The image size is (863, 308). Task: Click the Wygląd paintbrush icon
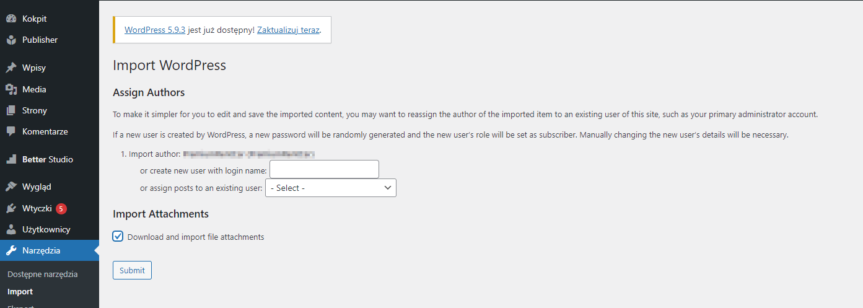(11, 187)
